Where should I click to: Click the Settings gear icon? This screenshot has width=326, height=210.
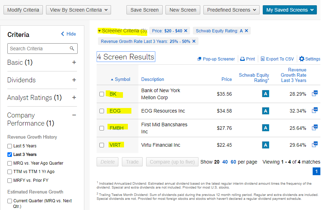tap(301, 59)
